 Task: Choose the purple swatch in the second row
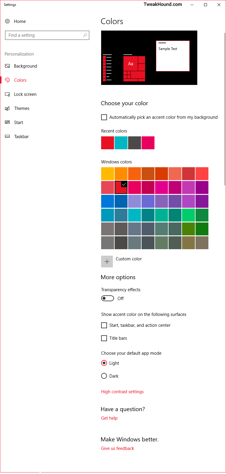tap(202, 187)
